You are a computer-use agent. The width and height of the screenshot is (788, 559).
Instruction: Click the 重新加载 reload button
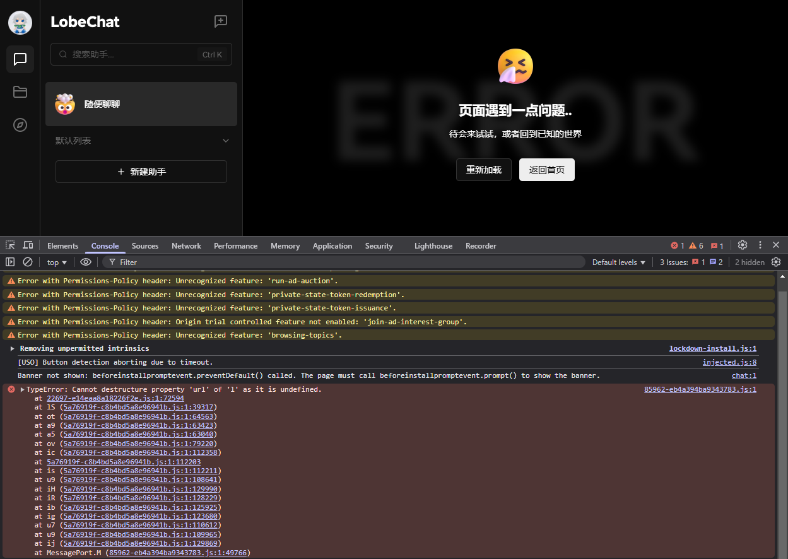coord(484,170)
